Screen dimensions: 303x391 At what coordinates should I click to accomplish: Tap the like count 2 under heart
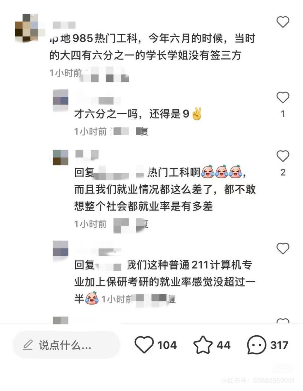[x=283, y=172]
